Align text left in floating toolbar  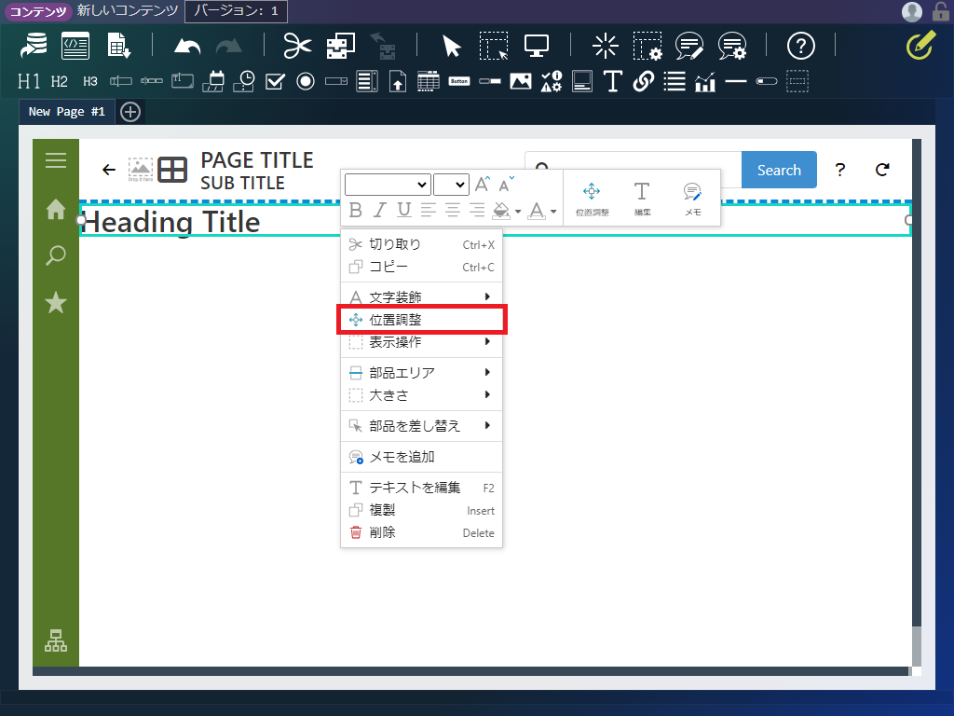428,210
